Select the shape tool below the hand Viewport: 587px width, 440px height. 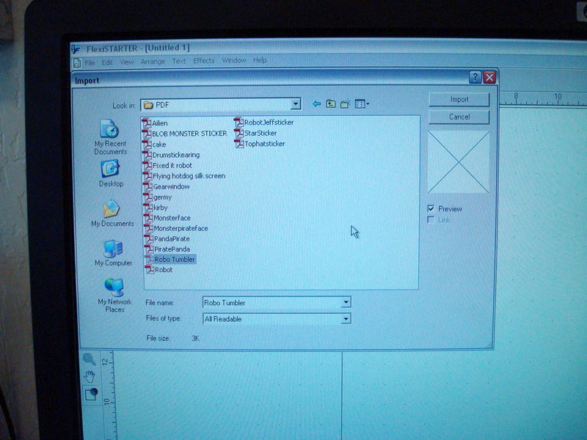[x=91, y=394]
